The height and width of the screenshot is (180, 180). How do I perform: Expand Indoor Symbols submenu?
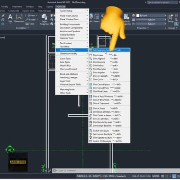pyautogui.click(x=72, y=35)
